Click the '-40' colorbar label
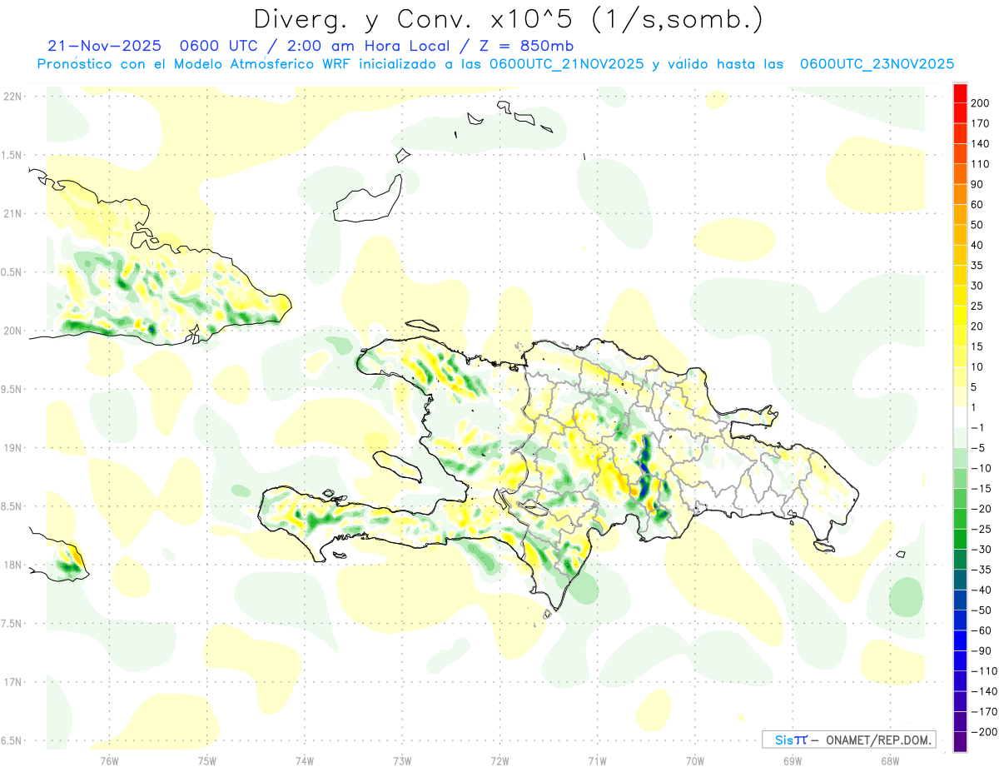This screenshot has width=999, height=772. pyautogui.click(x=982, y=590)
